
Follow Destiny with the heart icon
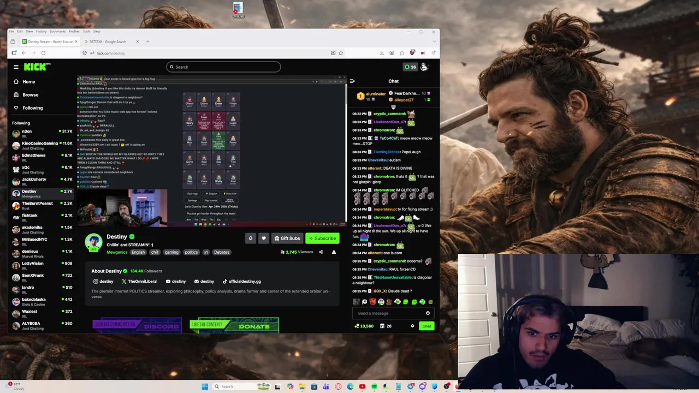point(264,238)
